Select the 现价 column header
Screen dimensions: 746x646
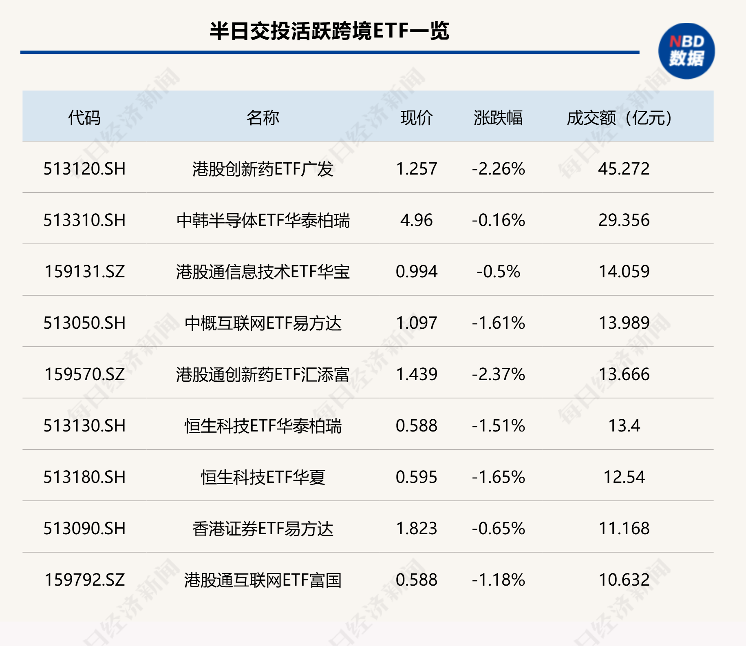point(417,118)
